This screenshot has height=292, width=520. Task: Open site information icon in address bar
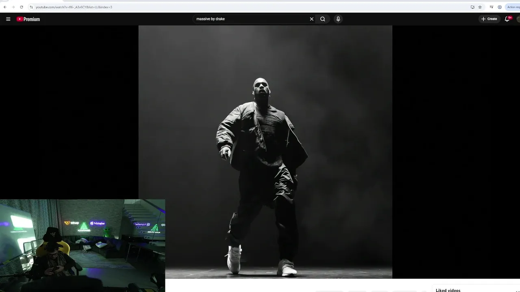click(x=31, y=7)
